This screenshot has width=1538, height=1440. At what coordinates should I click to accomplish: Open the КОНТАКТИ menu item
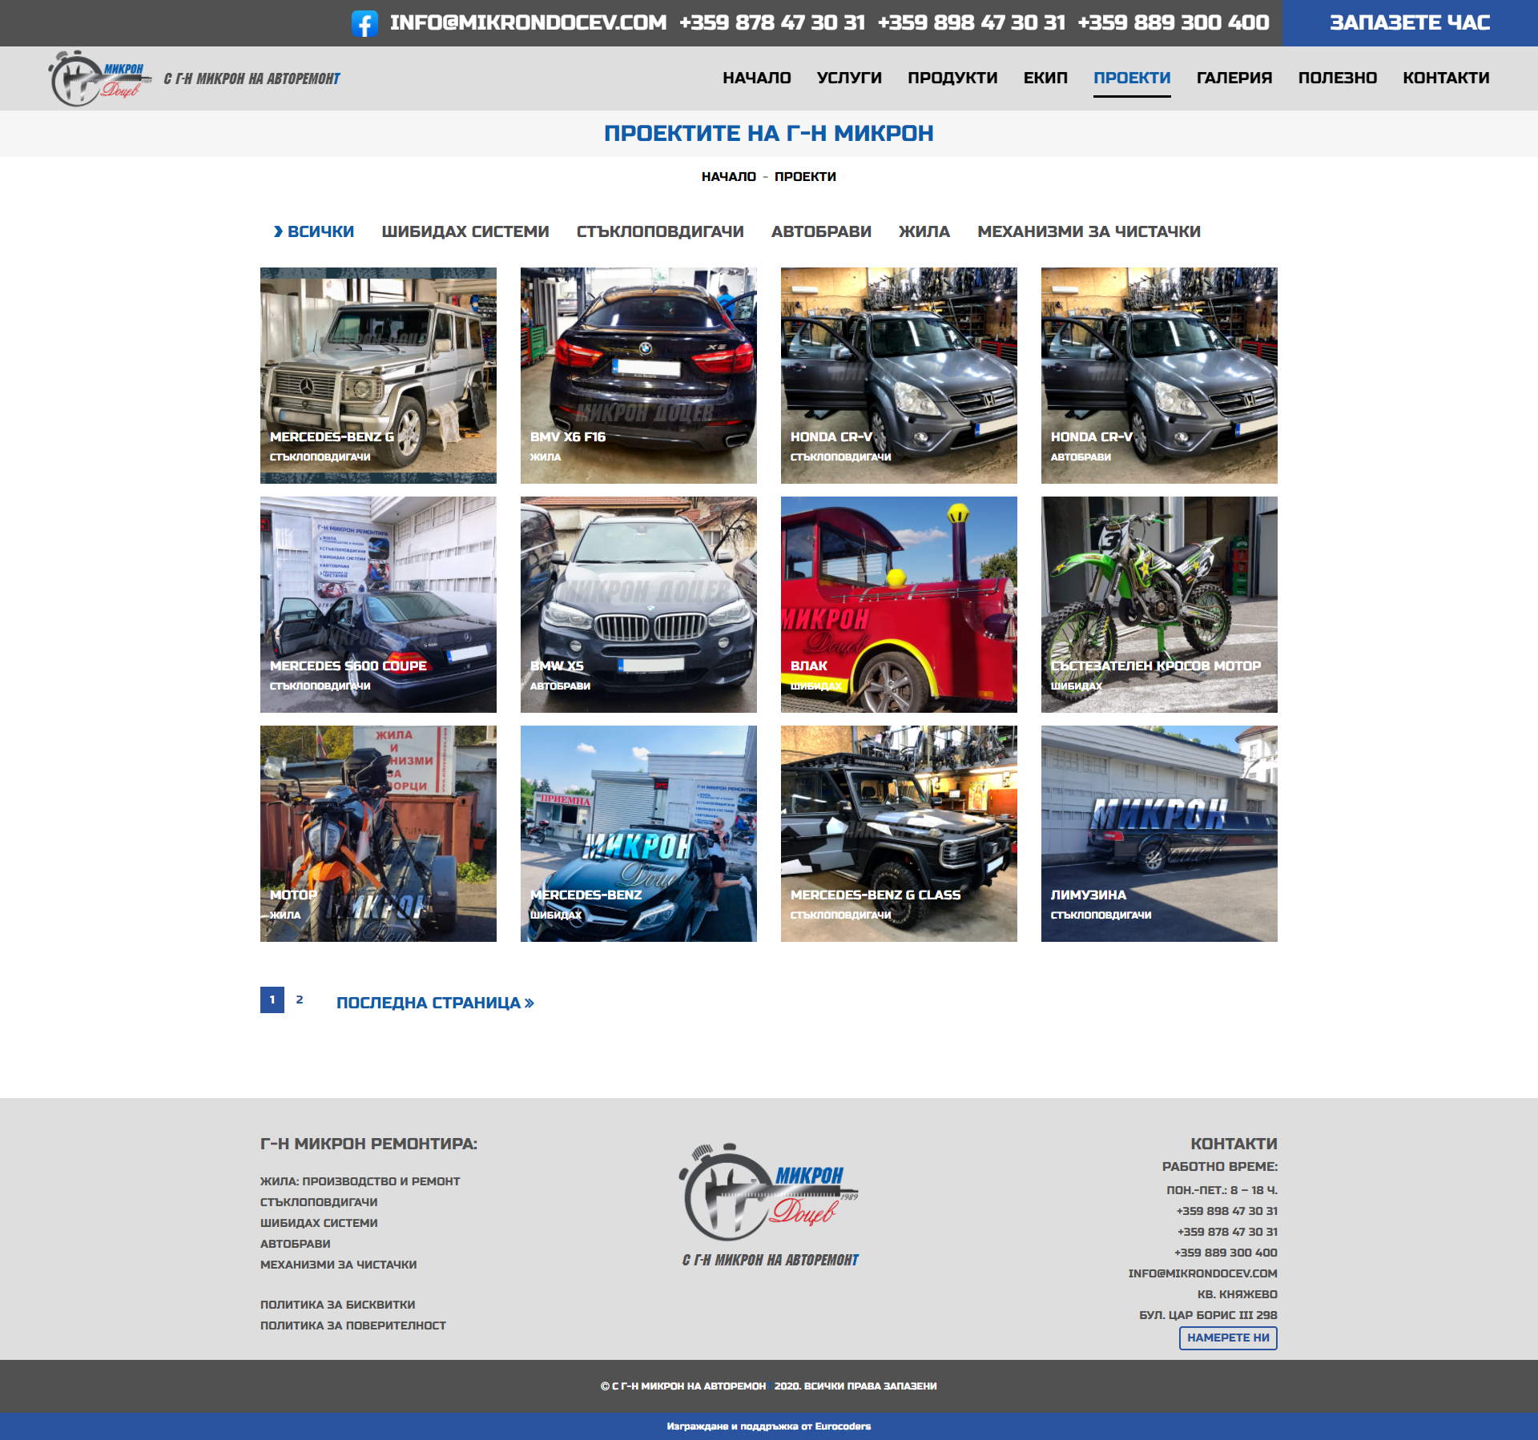click(x=1446, y=78)
